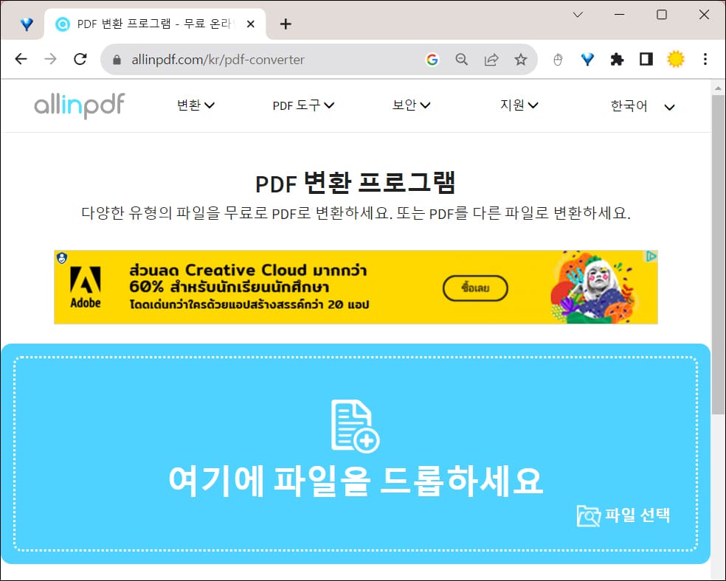The height and width of the screenshot is (581, 726).
Task: Click the 파일 선택 button
Action: pyautogui.click(x=624, y=516)
